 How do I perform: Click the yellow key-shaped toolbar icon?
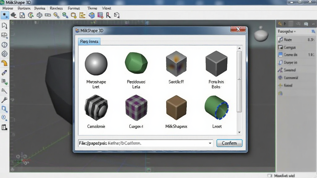click(56, 15)
